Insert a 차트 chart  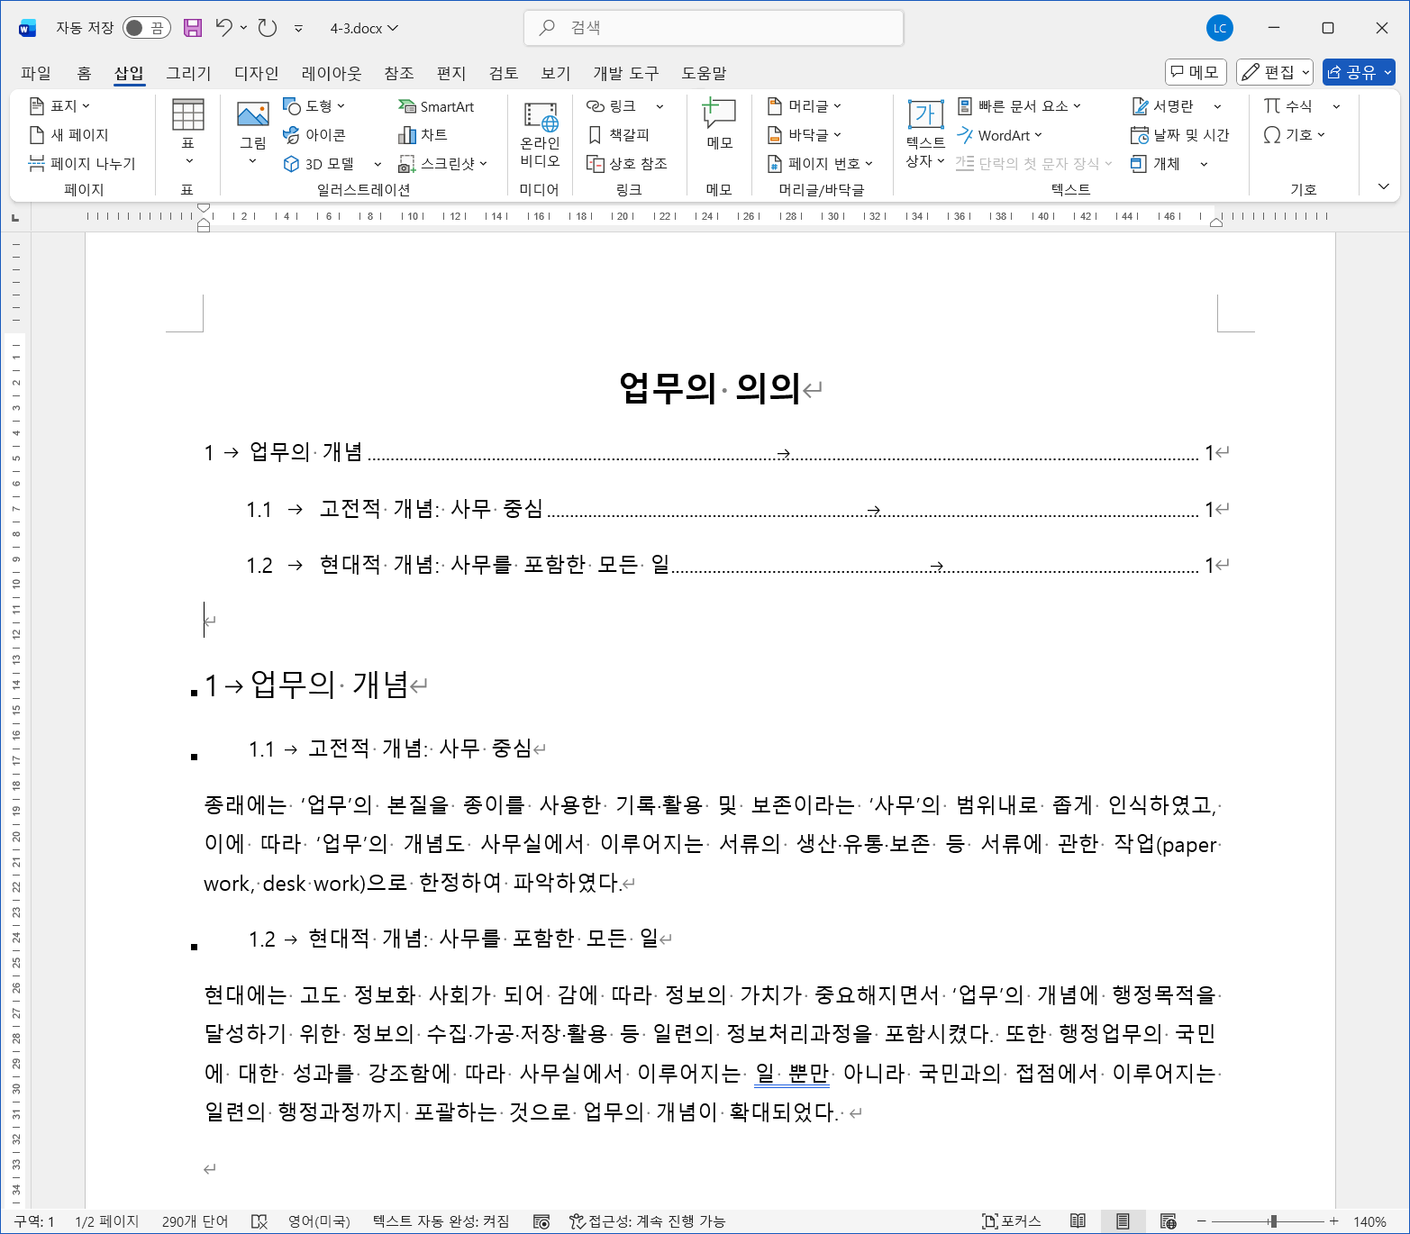tap(423, 135)
